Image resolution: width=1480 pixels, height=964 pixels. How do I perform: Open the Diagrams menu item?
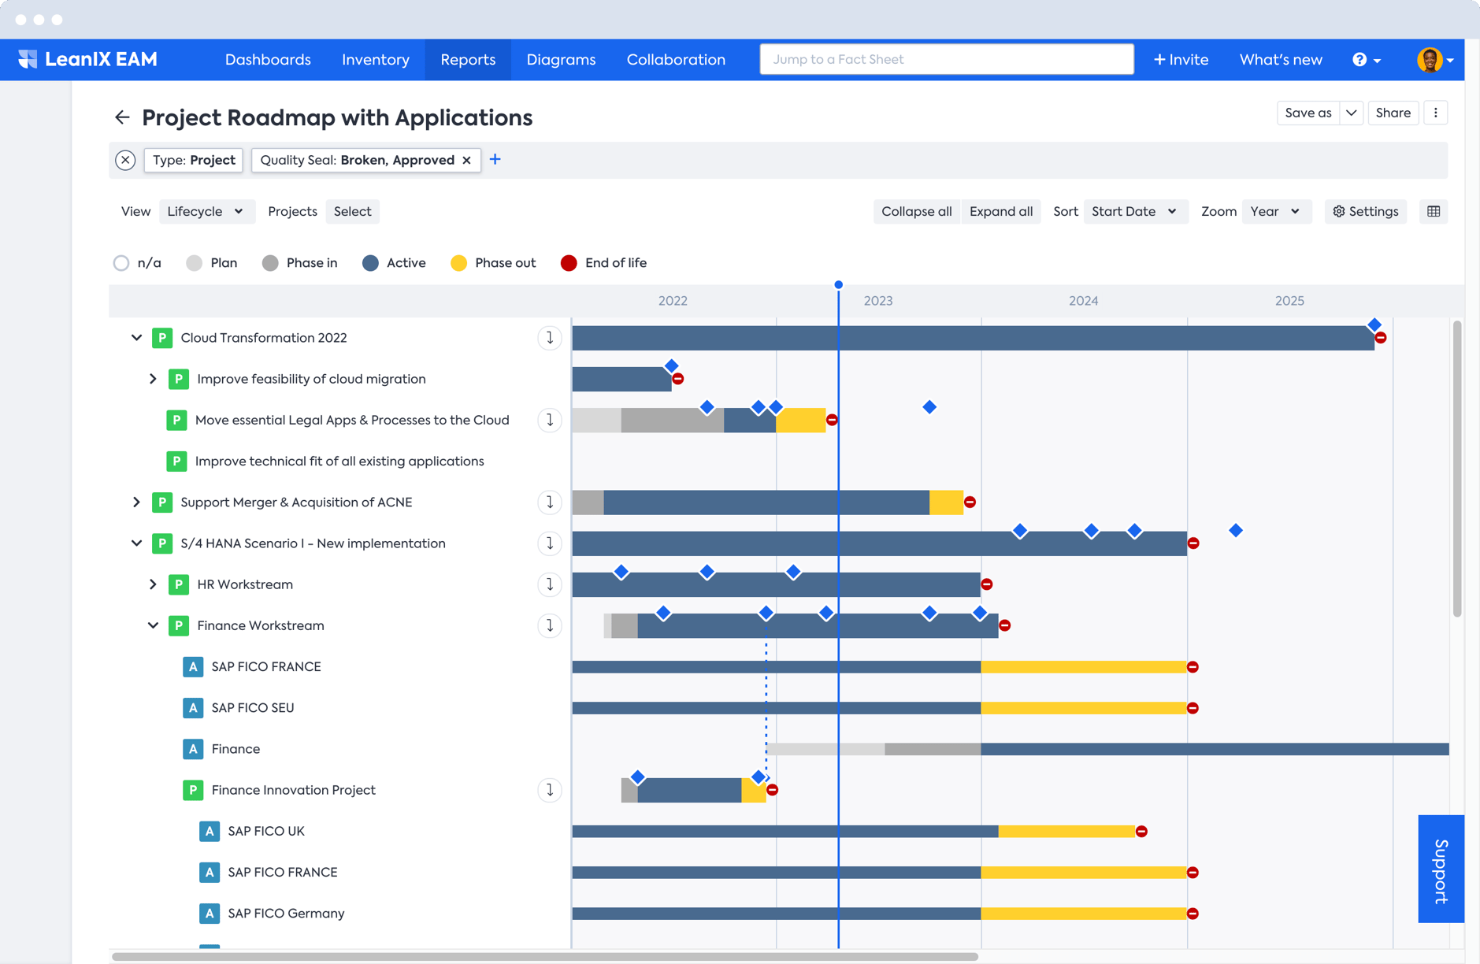[560, 59]
